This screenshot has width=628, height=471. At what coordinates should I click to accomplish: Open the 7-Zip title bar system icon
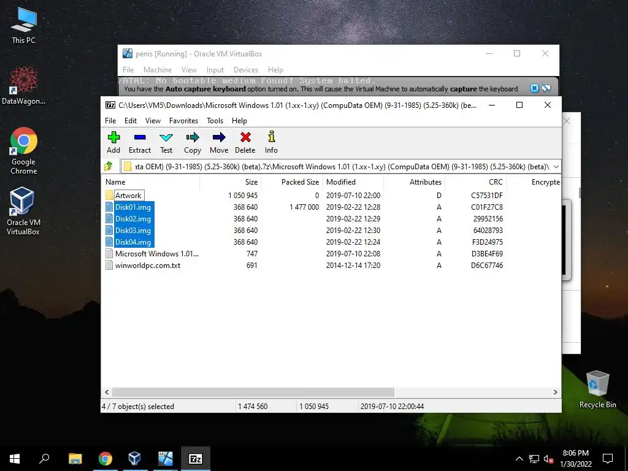[110, 105]
